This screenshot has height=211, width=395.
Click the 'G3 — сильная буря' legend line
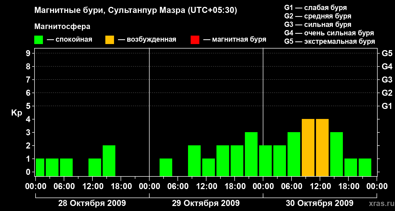click(318, 25)
